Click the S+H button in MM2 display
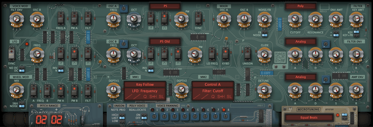This screenshot has width=373, height=127. point(221,97)
